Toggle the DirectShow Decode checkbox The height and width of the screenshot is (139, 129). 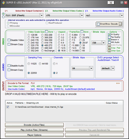tap(98, 24)
